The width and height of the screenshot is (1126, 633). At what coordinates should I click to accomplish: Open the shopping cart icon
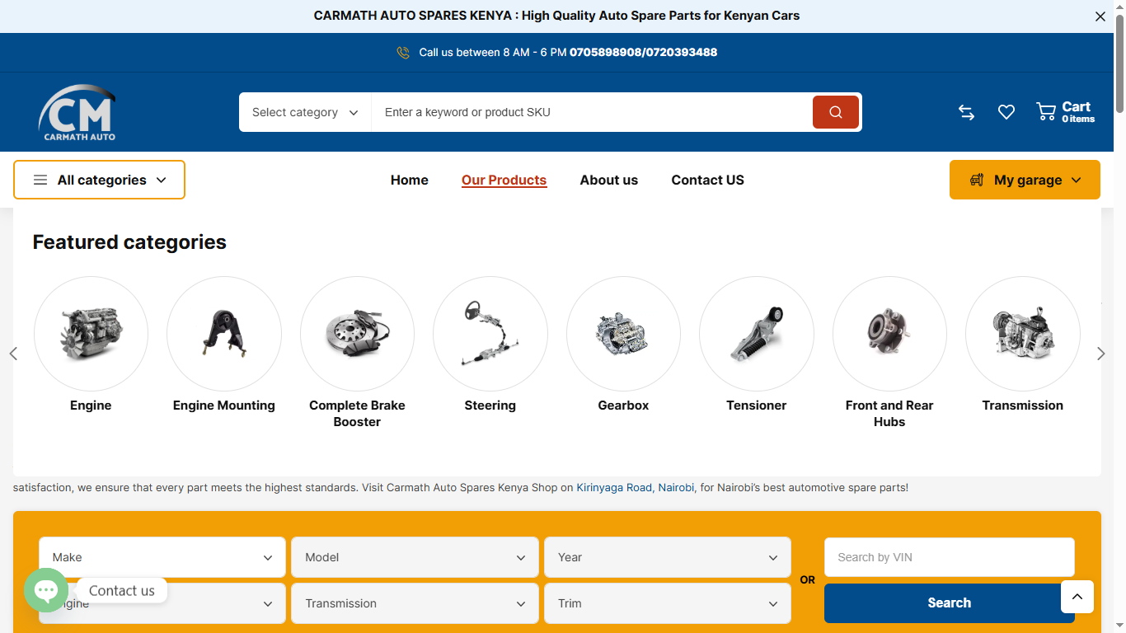tap(1046, 112)
